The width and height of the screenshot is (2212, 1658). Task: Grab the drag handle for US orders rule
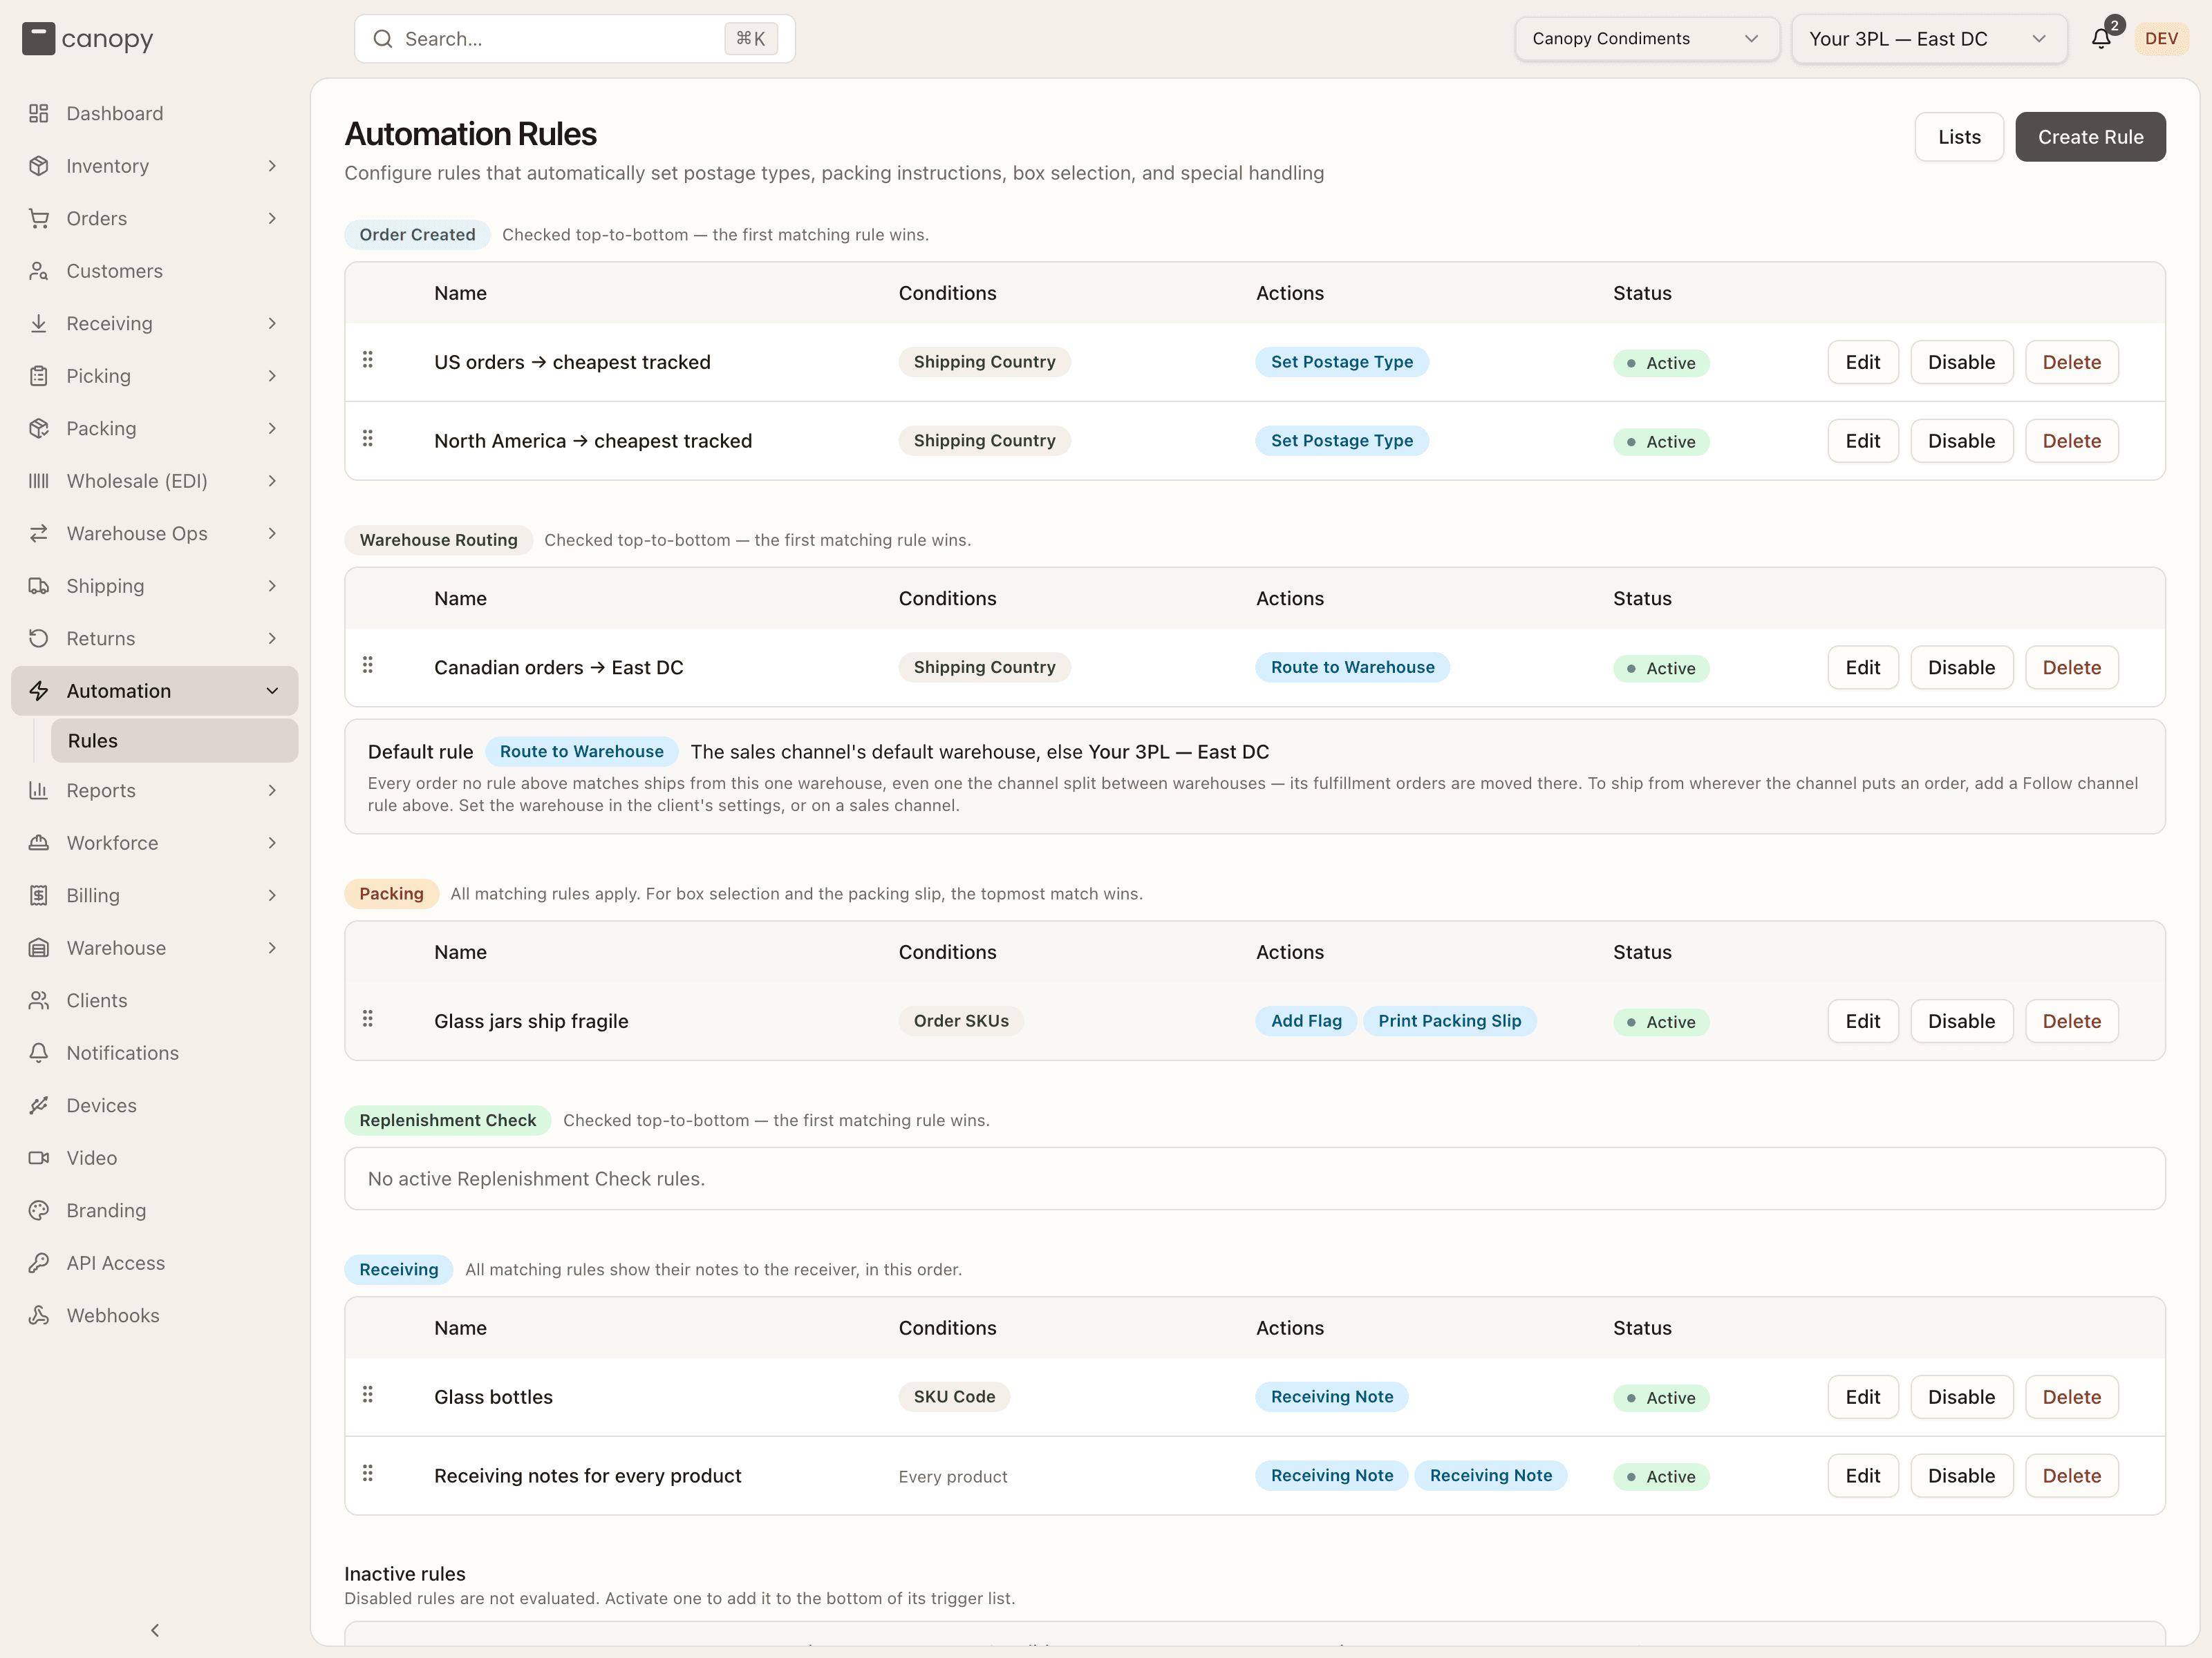[x=368, y=359]
